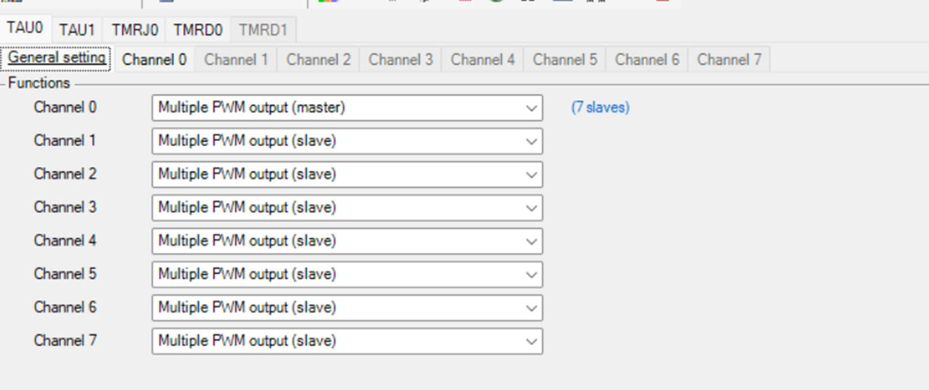The width and height of the screenshot is (929, 390).
Task: Switch to the TAU1 tab
Action: coord(77,30)
